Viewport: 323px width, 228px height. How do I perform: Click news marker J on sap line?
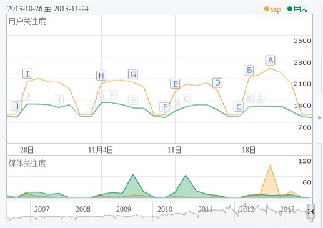[x=17, y=106]
